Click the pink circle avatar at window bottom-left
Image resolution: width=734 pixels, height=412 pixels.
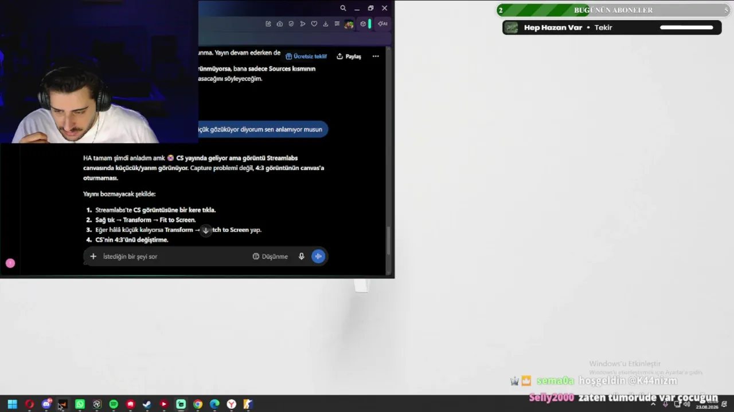(10, 263)
